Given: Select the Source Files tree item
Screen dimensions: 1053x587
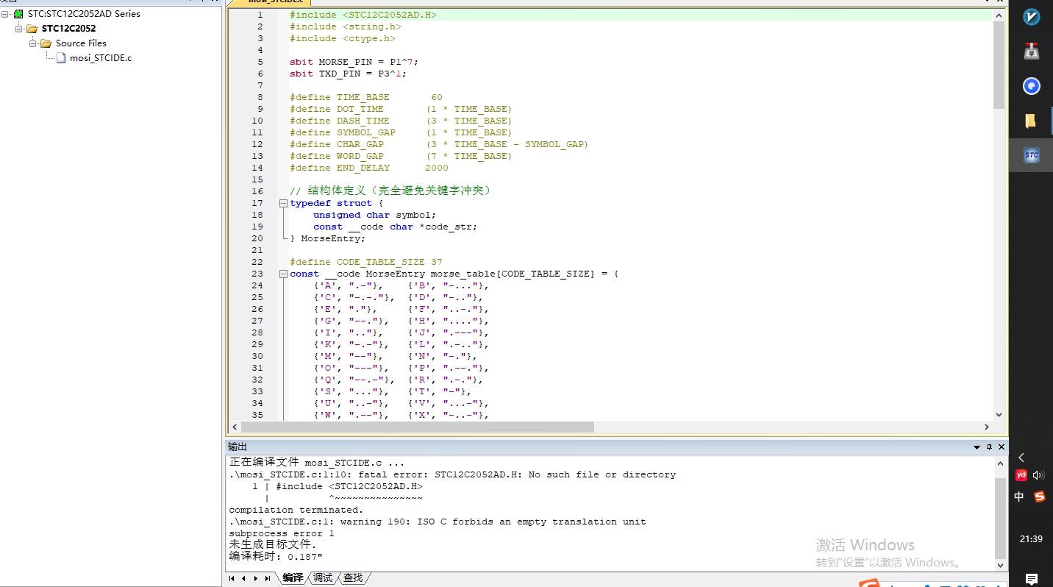Looking at the screenshot, I should [x=81, y=43].
